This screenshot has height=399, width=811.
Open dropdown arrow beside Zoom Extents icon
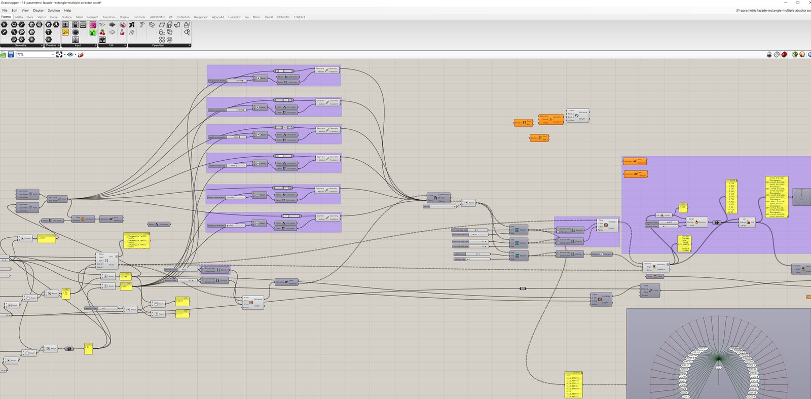point(64,54)
